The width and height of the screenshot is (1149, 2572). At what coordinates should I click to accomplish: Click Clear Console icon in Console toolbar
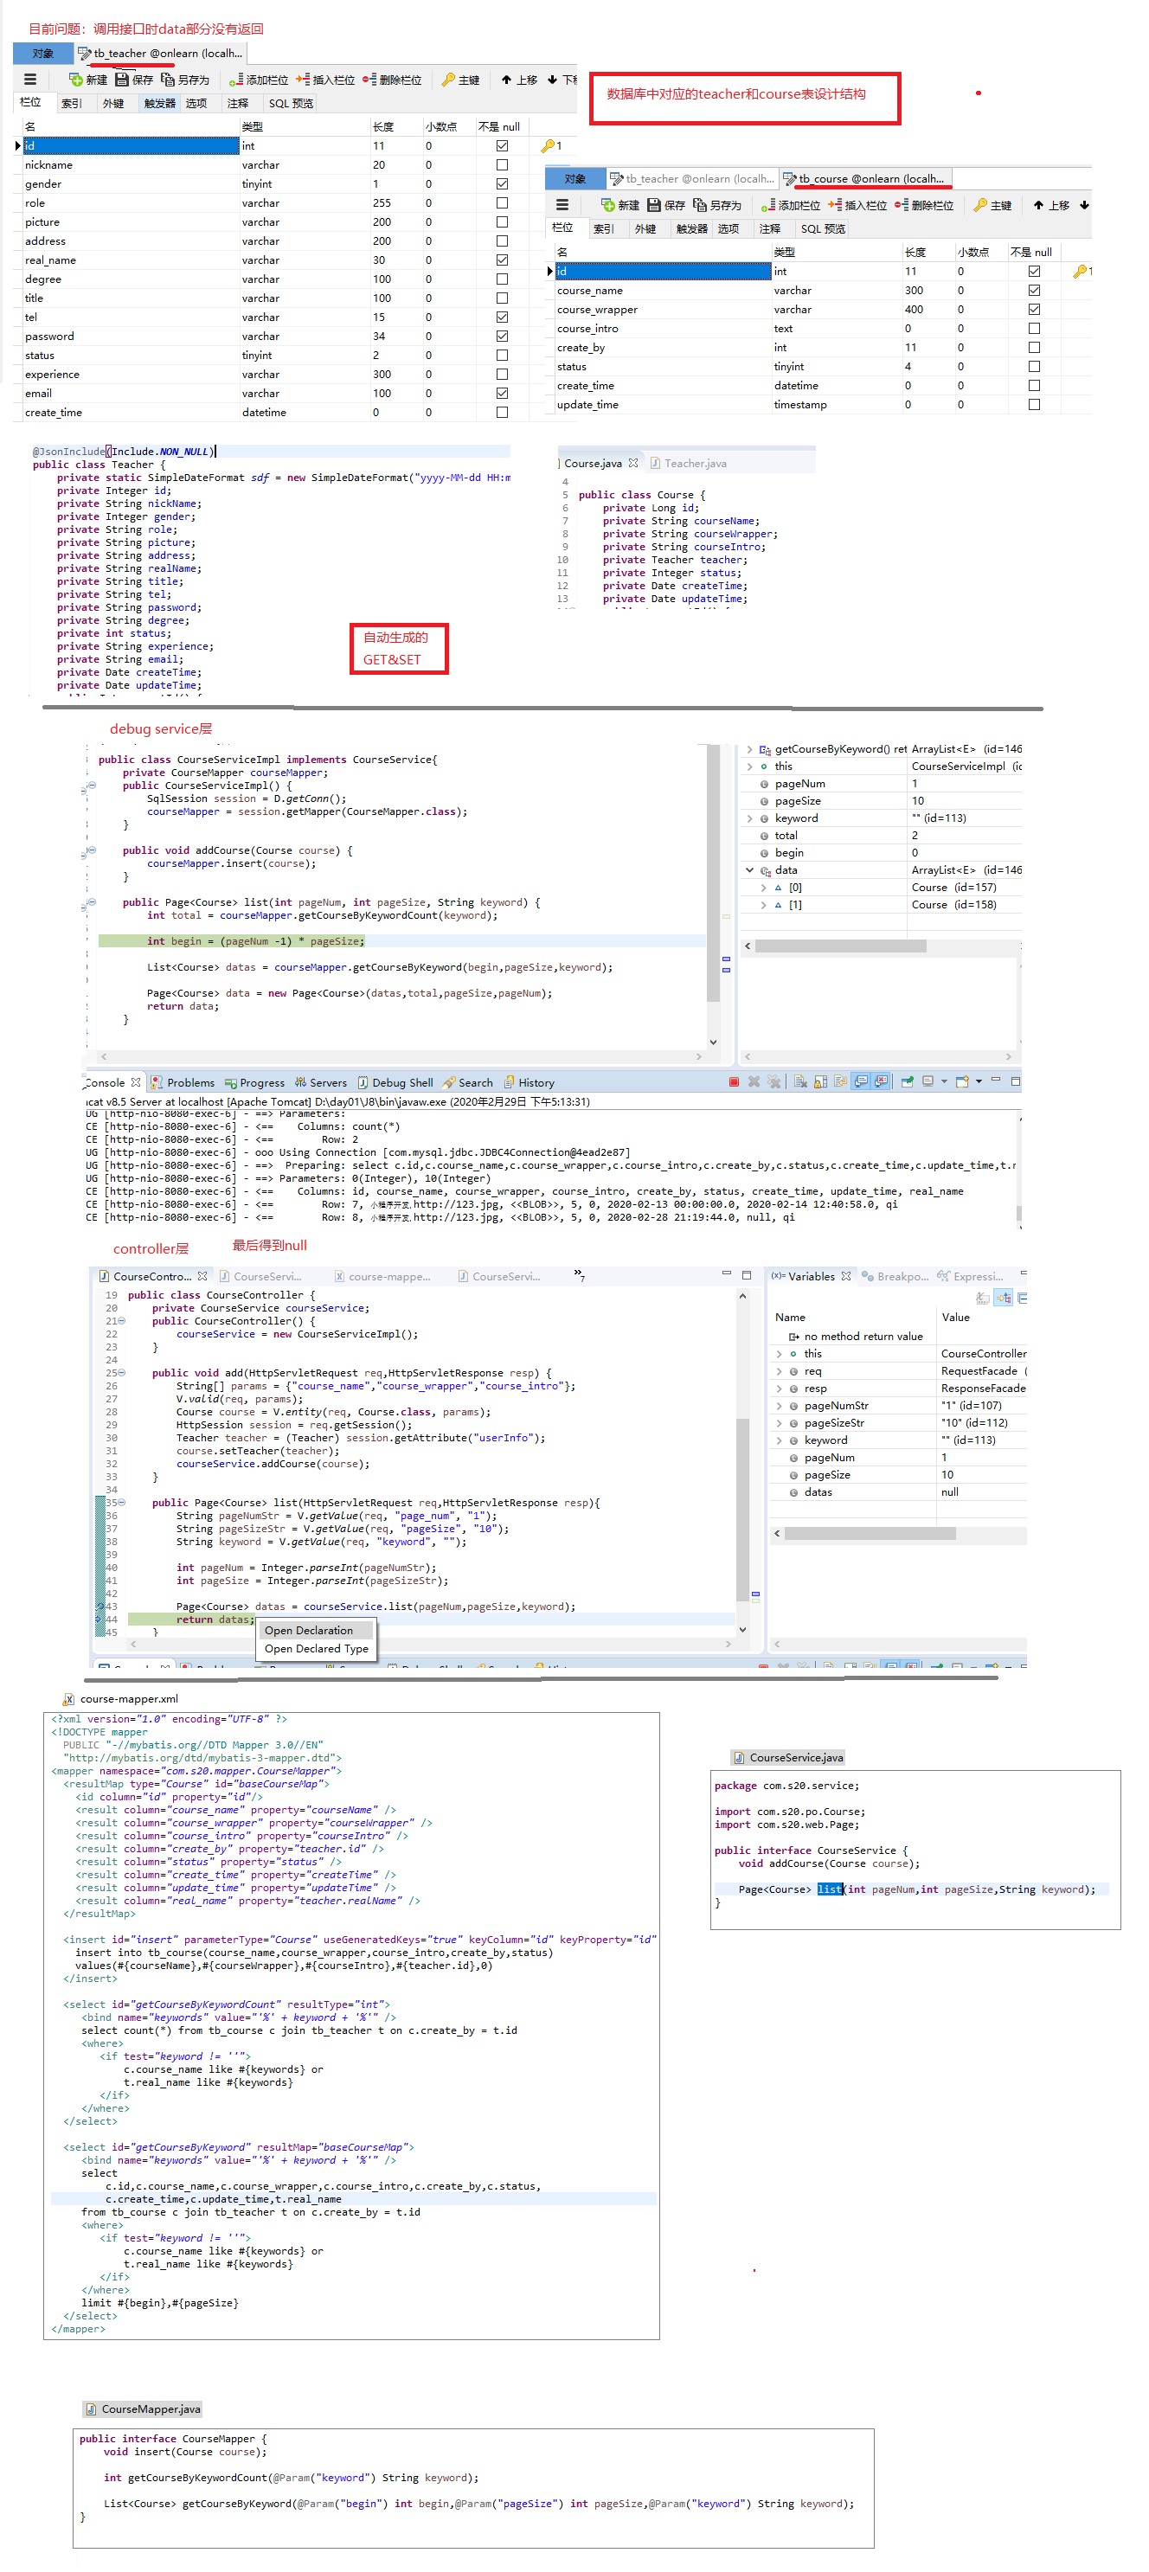pyautogui.click(x=800, y=1081)
